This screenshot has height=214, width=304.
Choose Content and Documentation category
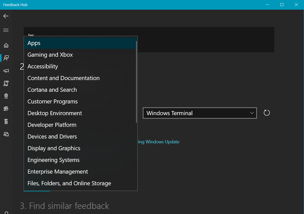pos(80,78)
